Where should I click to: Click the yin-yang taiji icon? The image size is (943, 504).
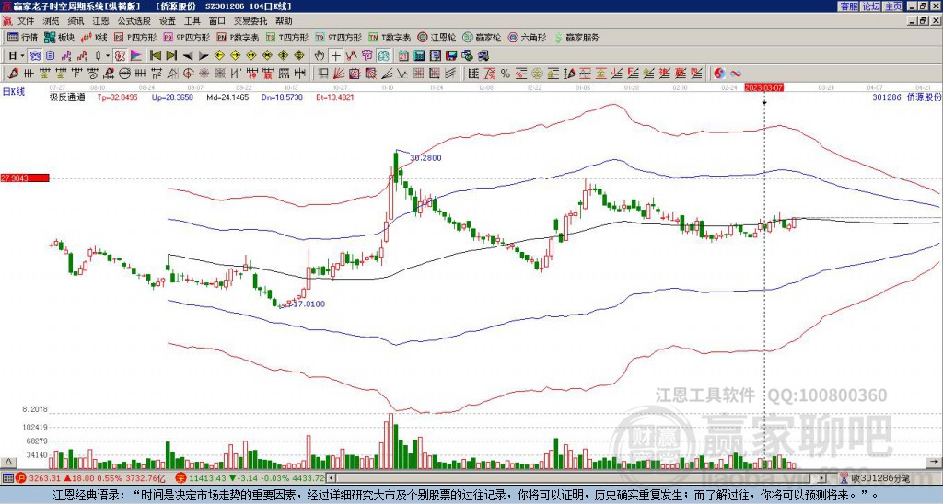[x=719, y=74]
